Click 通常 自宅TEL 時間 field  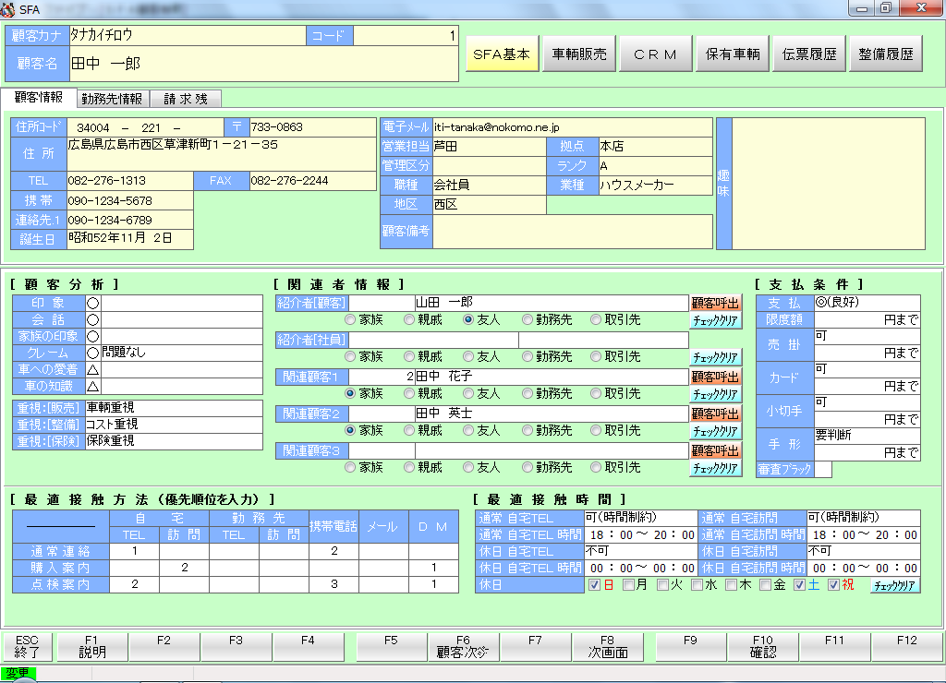click(x=641, y=534)
